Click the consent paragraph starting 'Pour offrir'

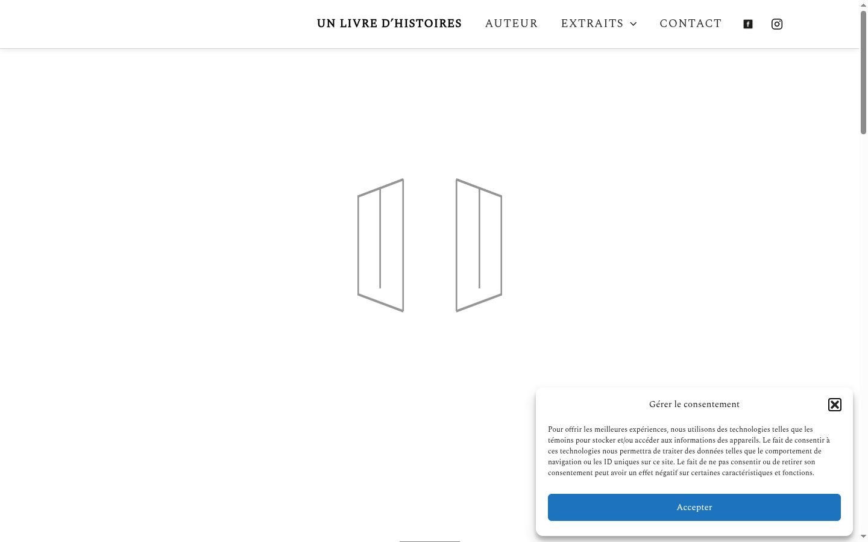(689, 451)
